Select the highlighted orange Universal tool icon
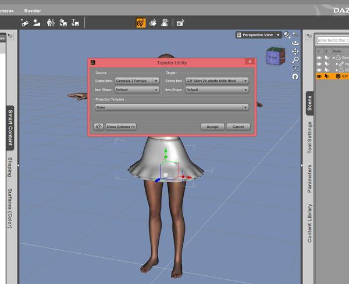349x284 pixels. pyautogui.click(x=141, y=23)
